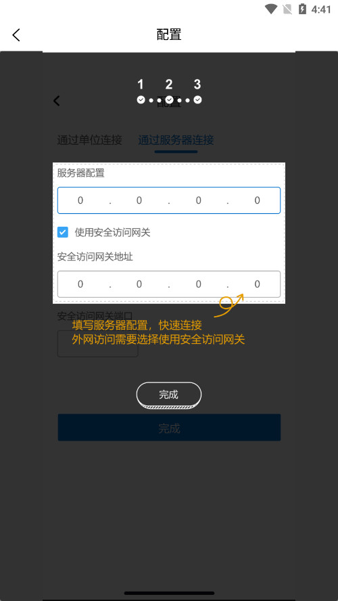338x601 pixels.
Task: Tap the 使用安全访问网关 label text
Action: click(x=112, y=232)
